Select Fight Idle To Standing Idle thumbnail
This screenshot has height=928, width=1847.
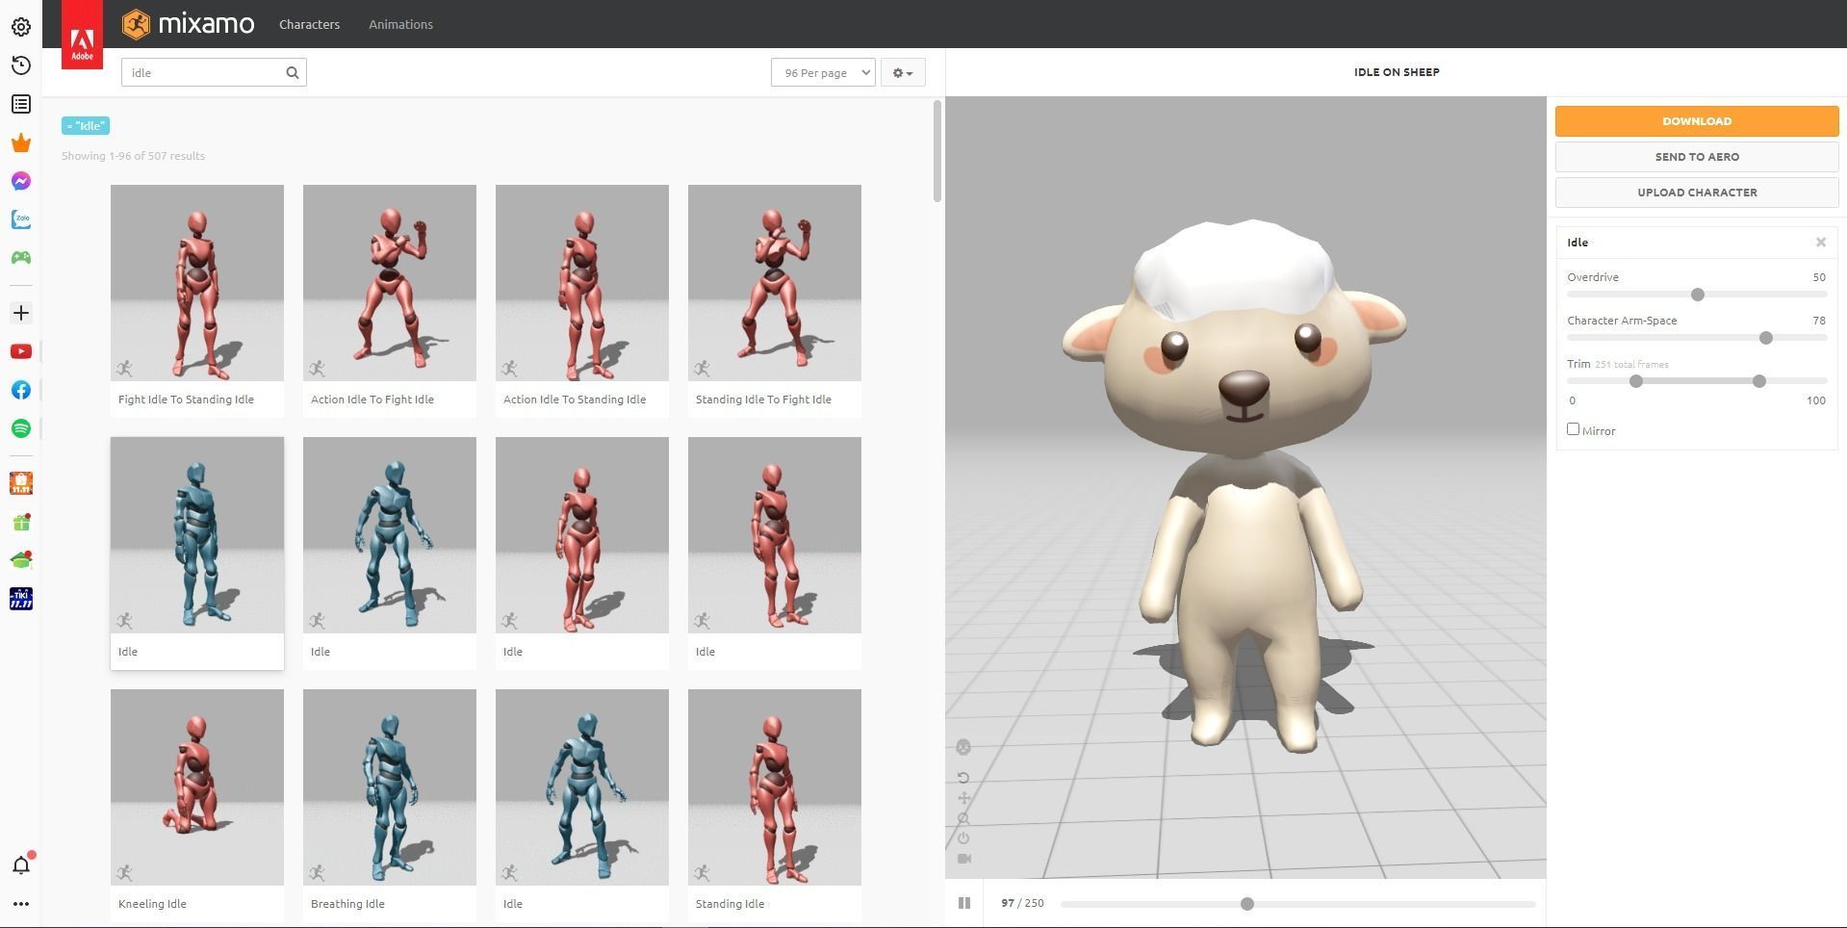[197, 283]
